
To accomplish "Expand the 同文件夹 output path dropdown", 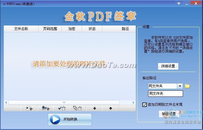I will pos(180,86).
